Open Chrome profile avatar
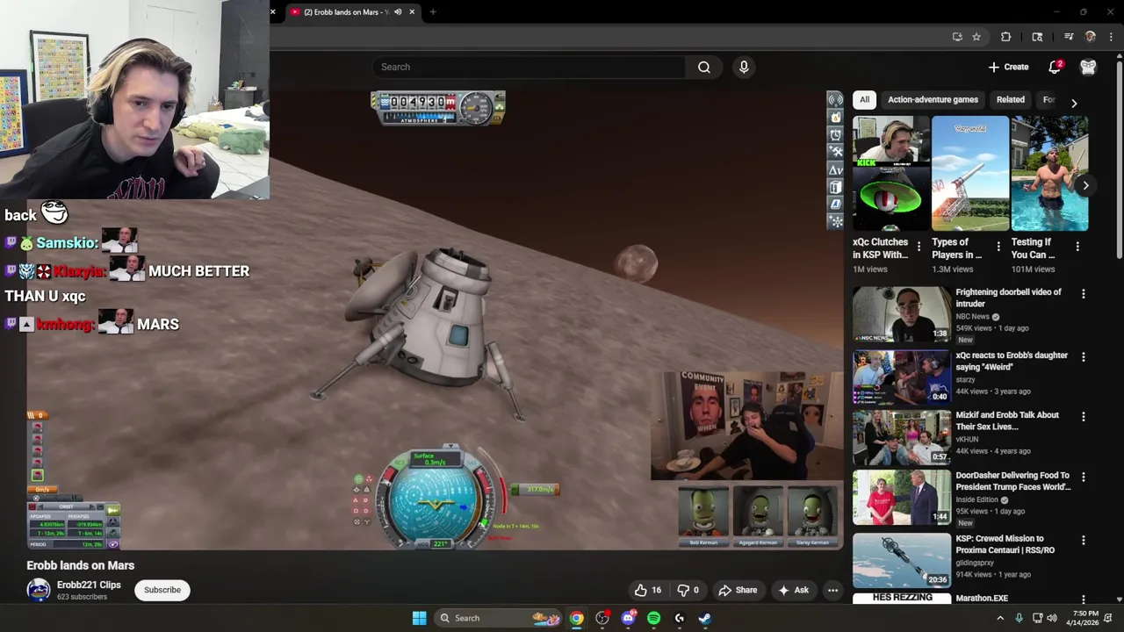 click(1091, 37)
